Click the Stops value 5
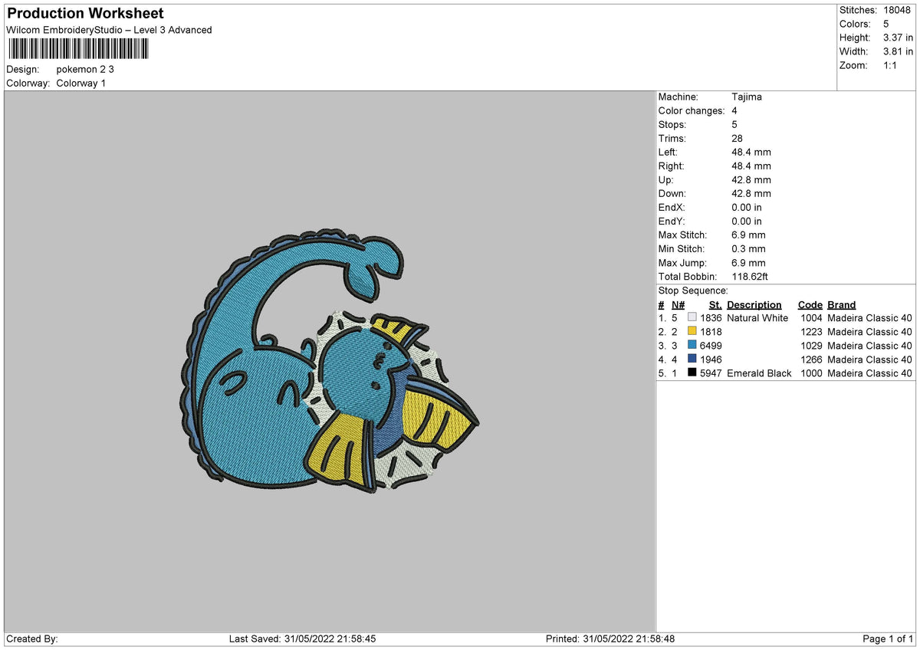 pyautogui.click(x=735, y=125)
